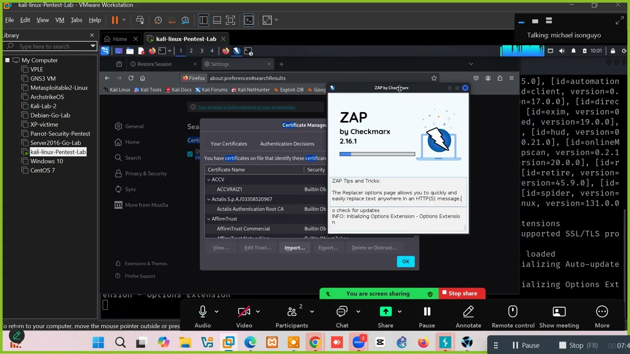Open Zoom Audio options arrow
This screenshot has width=630, height=354.
tap(216, 311)
